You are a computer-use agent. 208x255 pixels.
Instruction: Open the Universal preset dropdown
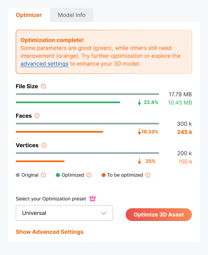[x=64, y=213]
